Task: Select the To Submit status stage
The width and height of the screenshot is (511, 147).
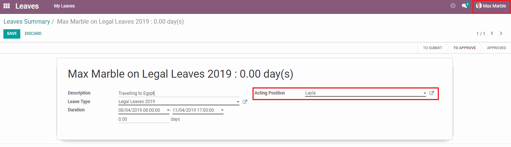Action: point(432,48)
